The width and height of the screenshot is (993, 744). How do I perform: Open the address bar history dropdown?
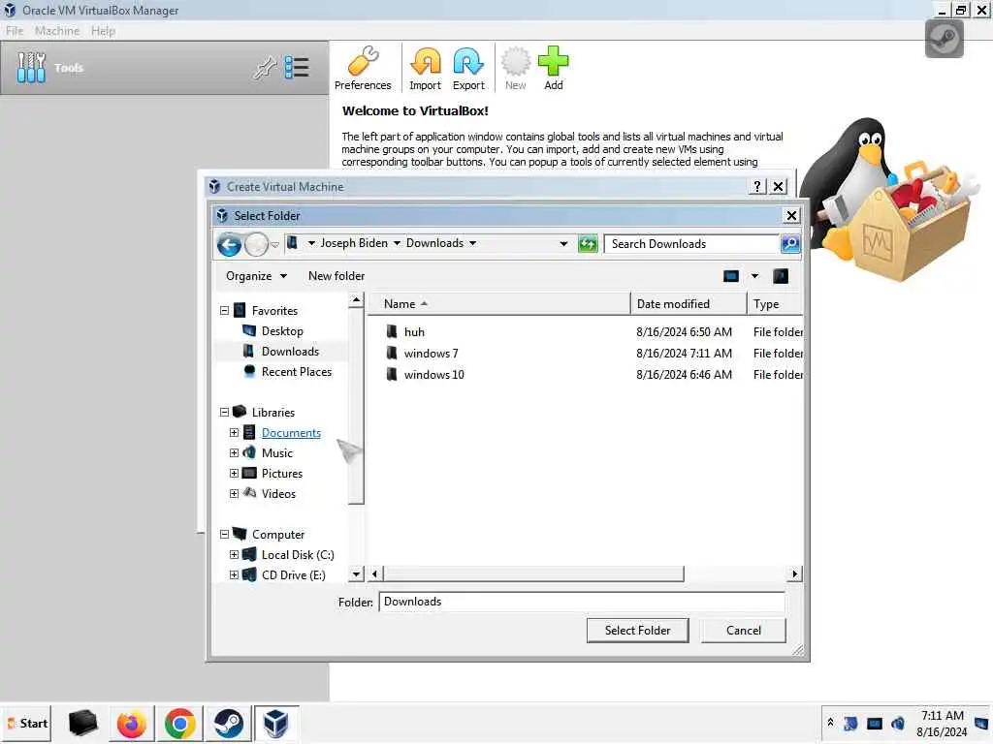(x=563, y=244)
